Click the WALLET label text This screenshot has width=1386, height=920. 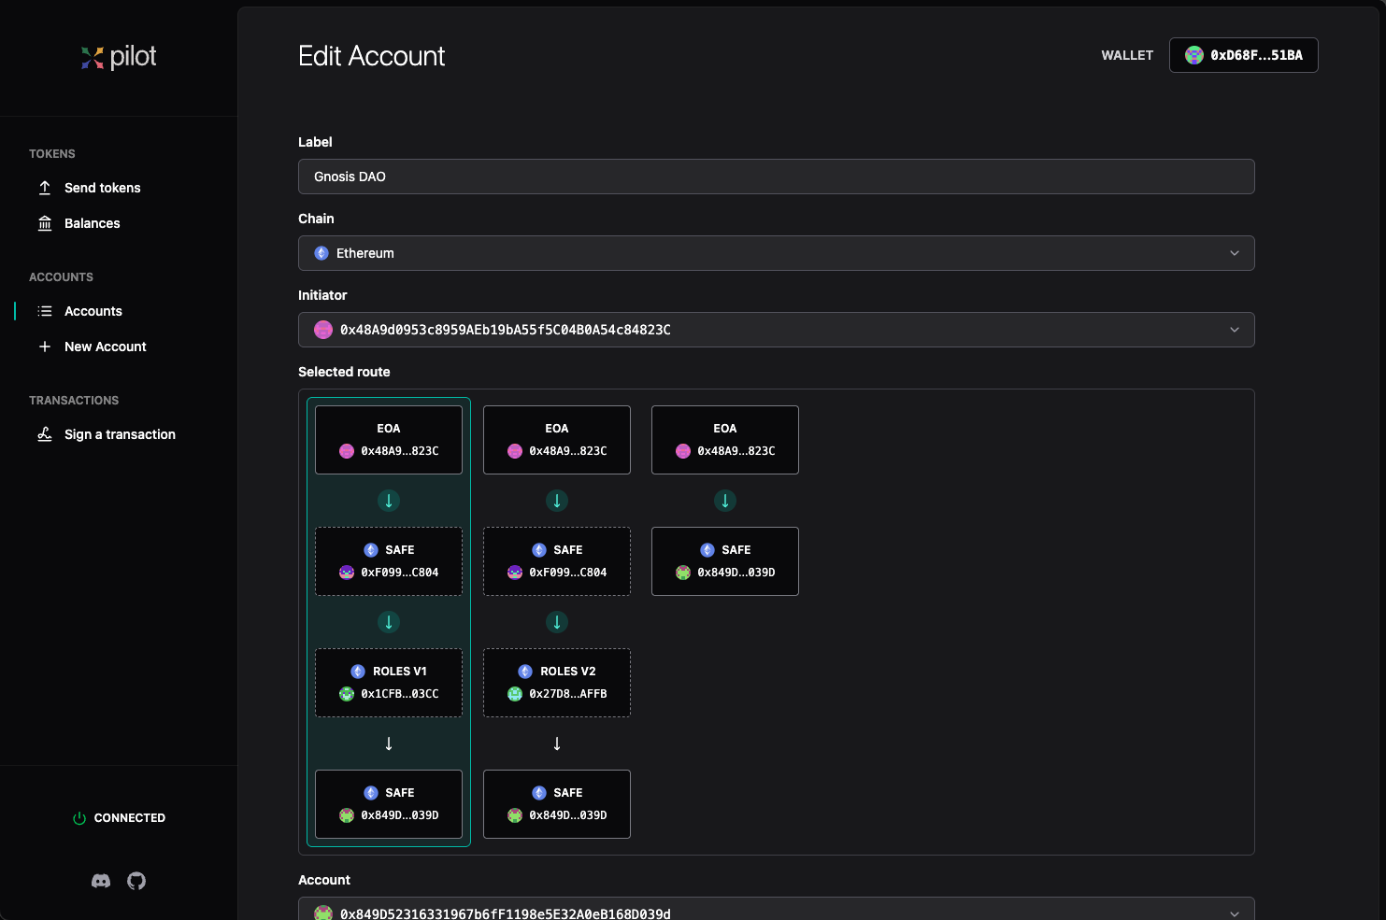pos(1127,55)
